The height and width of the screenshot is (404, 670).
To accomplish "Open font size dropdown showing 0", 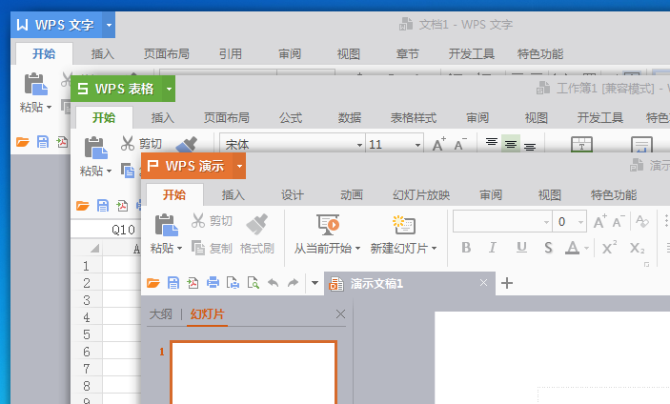I will coord(580,222).
